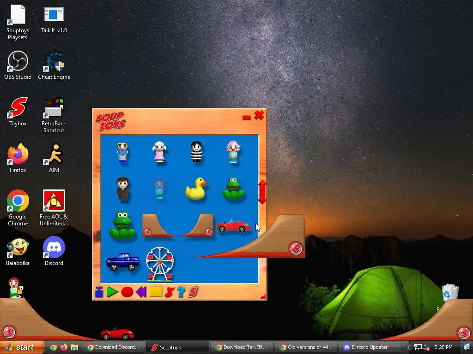Open the Toybox desktop shortcut

pyautogui.click(x=18, y=112)
